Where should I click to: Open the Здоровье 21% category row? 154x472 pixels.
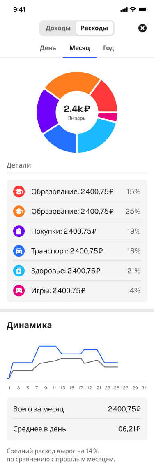(77, 271)
